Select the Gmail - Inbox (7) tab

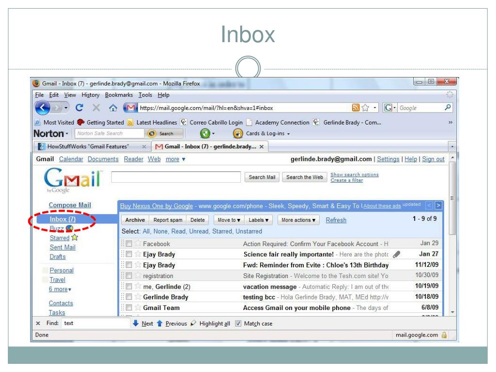[210, 146]
